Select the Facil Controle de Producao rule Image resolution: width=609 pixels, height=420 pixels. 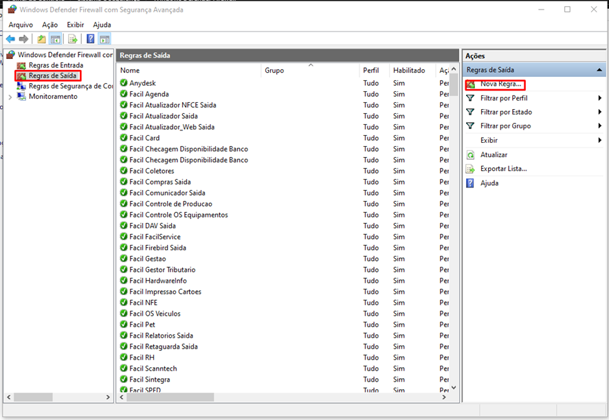pyautogui.click(x=171, y=204)
